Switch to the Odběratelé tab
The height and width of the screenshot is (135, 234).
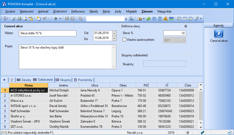pos(43,80)
